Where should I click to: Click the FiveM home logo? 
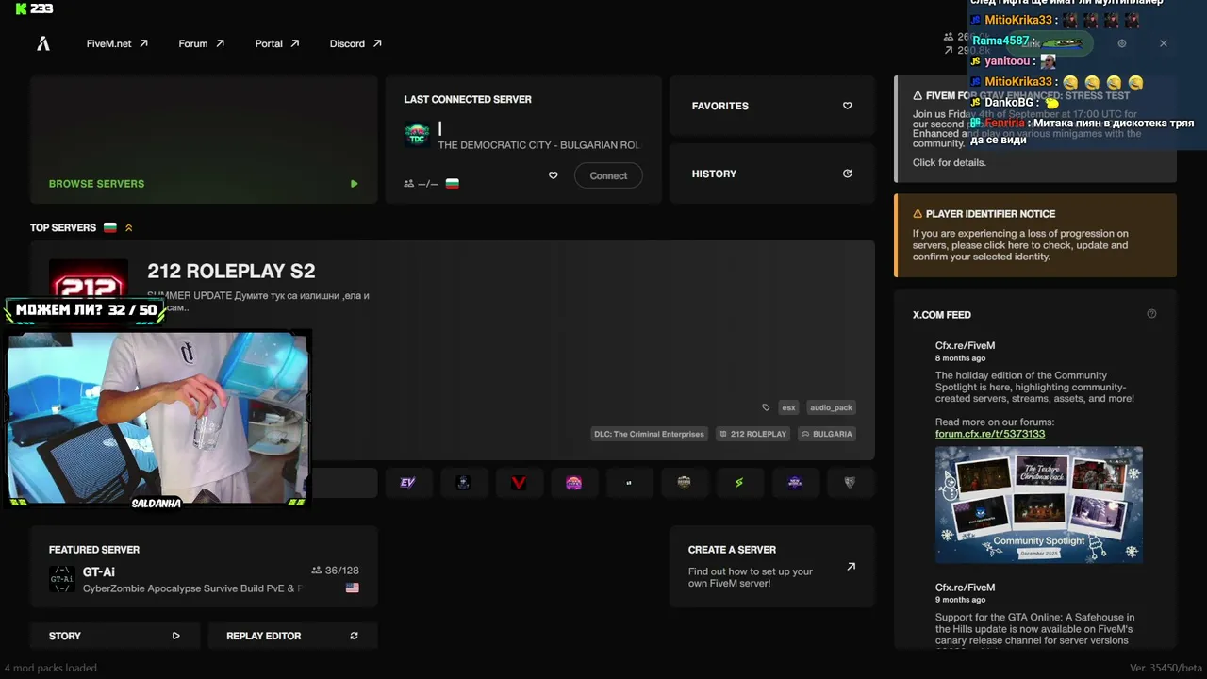point(43,43)
